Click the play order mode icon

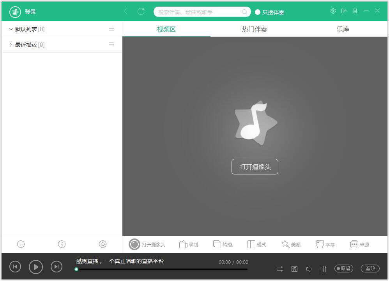280,269
